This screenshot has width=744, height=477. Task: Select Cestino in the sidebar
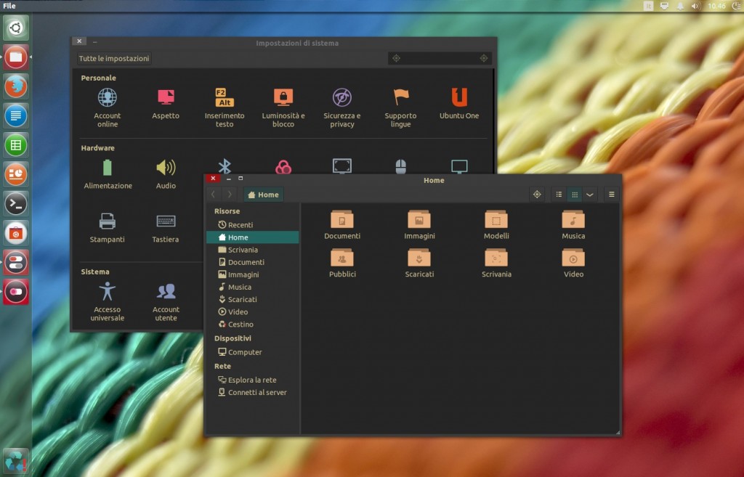[x=240, y=325]
